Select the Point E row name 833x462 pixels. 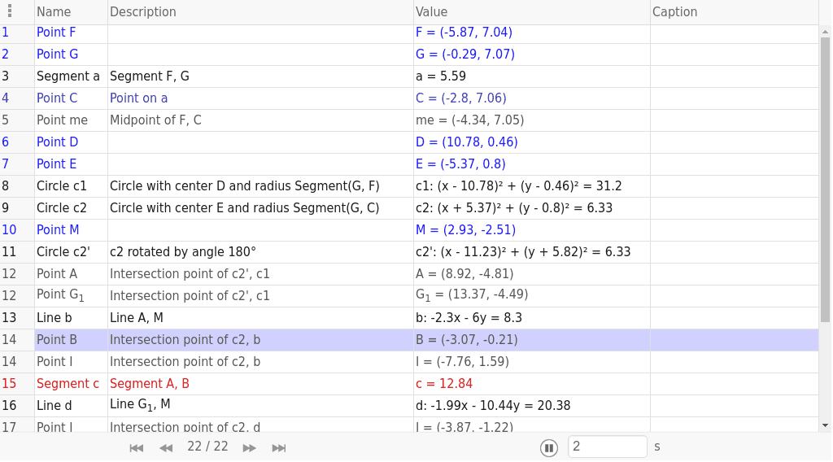click(56, 164)
